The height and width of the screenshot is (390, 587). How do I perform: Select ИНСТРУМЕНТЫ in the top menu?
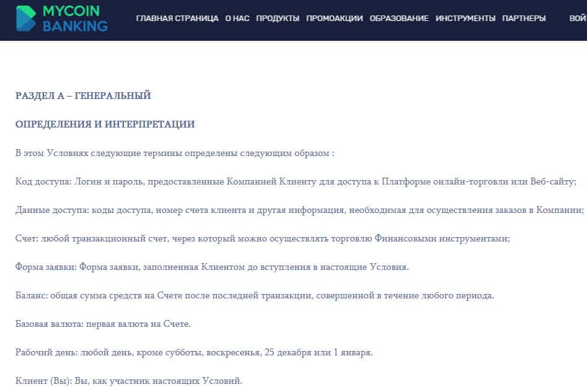tap(466, 19)
